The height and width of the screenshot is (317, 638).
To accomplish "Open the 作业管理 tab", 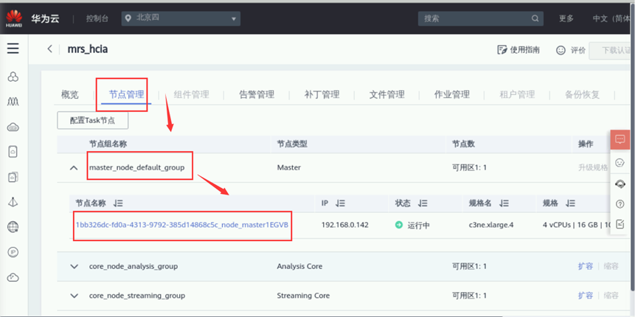I will click(x=452, y=95).
